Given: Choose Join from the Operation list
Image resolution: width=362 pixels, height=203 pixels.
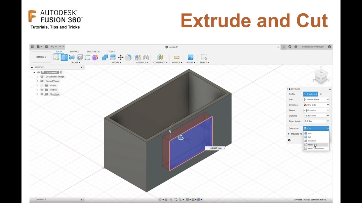Looking at the screenshot, I should pos(316,133).
